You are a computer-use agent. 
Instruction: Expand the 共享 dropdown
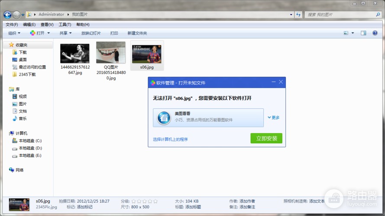[65, 33]
